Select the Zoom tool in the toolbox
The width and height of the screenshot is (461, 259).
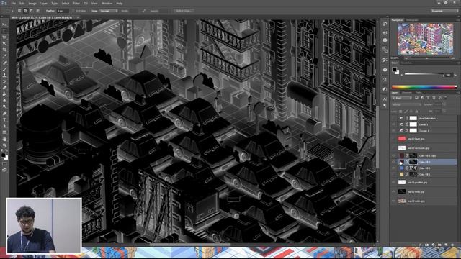[x=4, y=145]
